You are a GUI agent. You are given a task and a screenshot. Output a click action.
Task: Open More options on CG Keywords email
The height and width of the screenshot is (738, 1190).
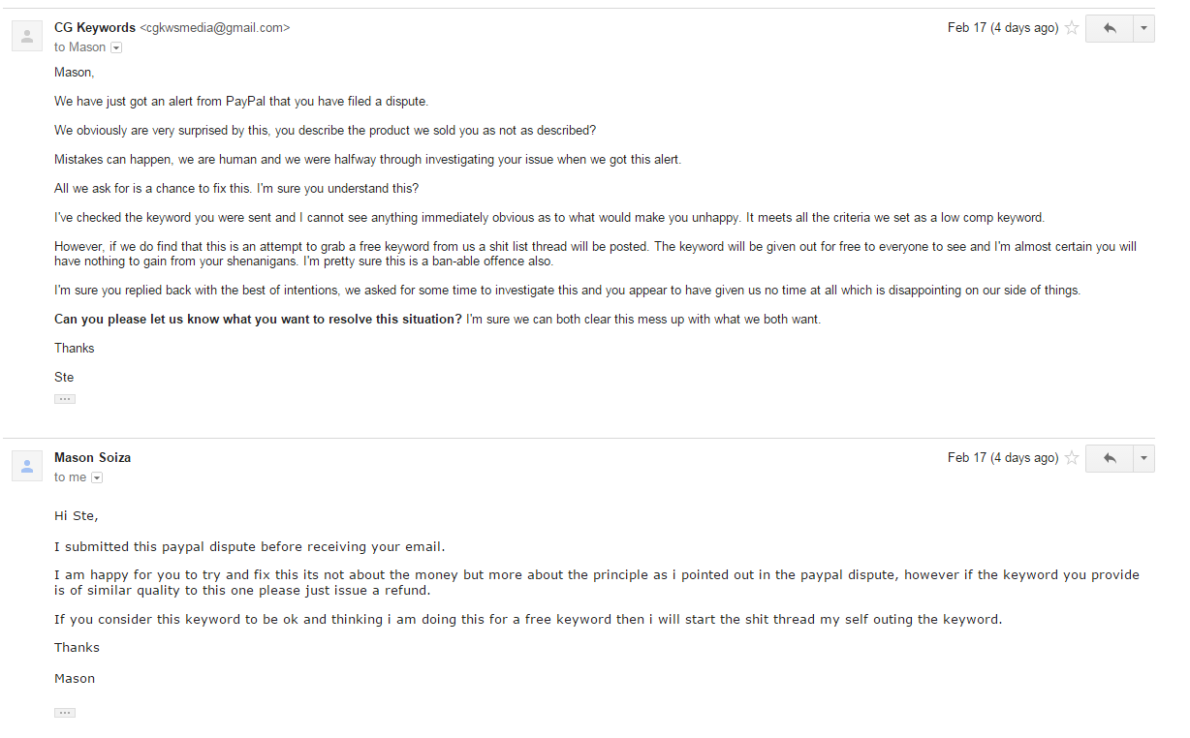tap(1143, 29)
